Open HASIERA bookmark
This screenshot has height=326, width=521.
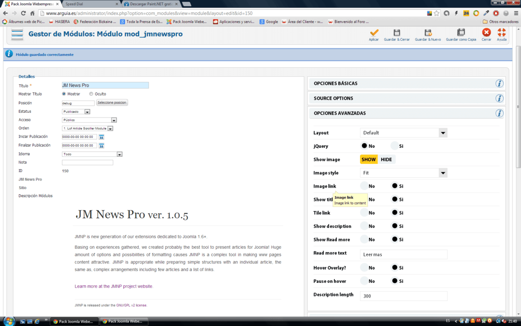[x=60, y=22]
